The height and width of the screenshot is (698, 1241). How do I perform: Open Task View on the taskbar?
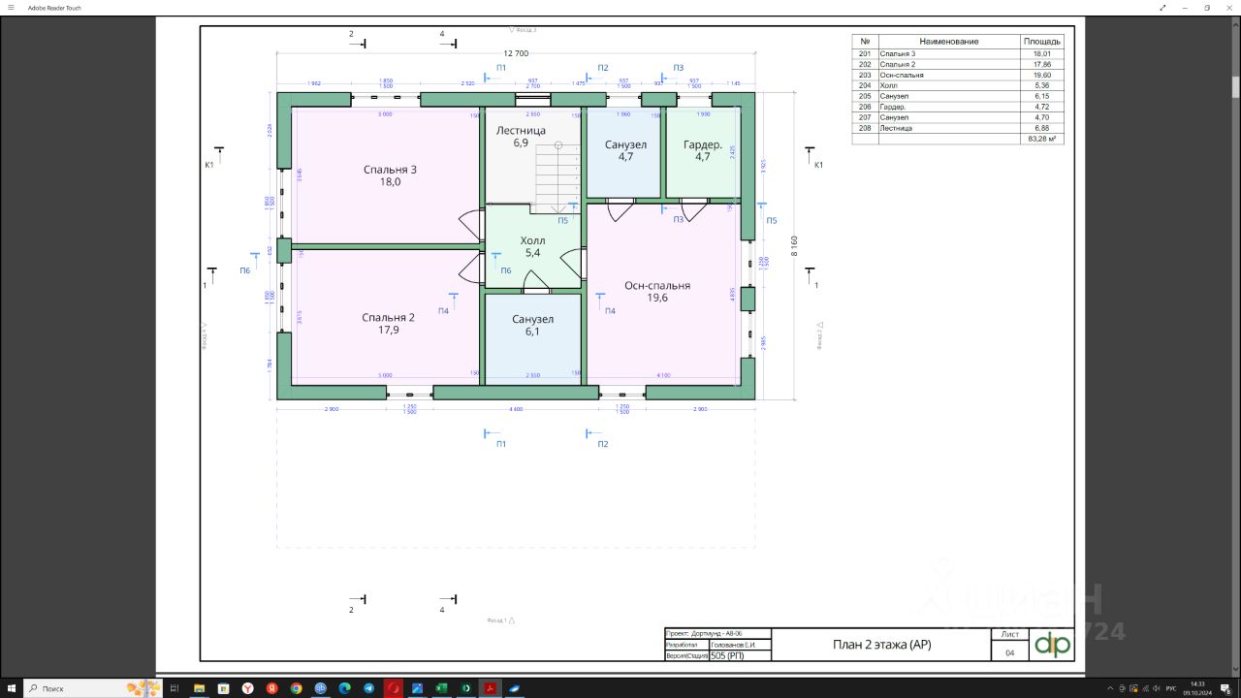click(x=175, y=688)
